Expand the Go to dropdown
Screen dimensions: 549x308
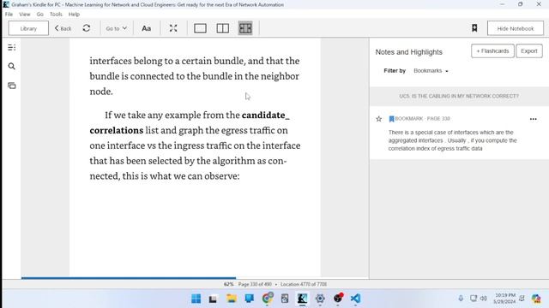(x=117, y=28)
